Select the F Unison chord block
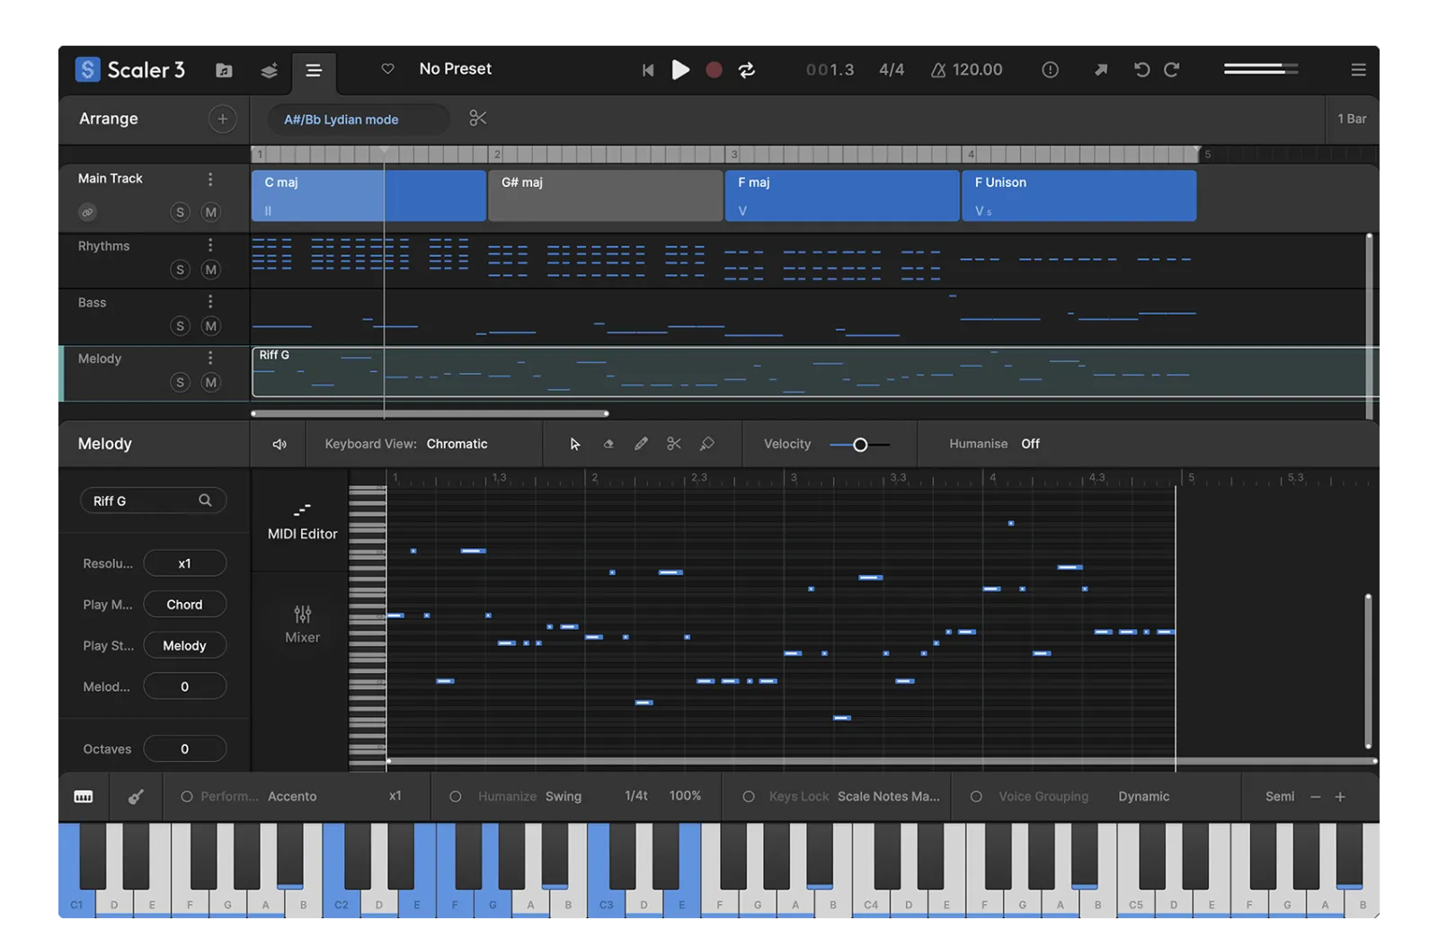 pyautogui.click(x=1078, y=196)
